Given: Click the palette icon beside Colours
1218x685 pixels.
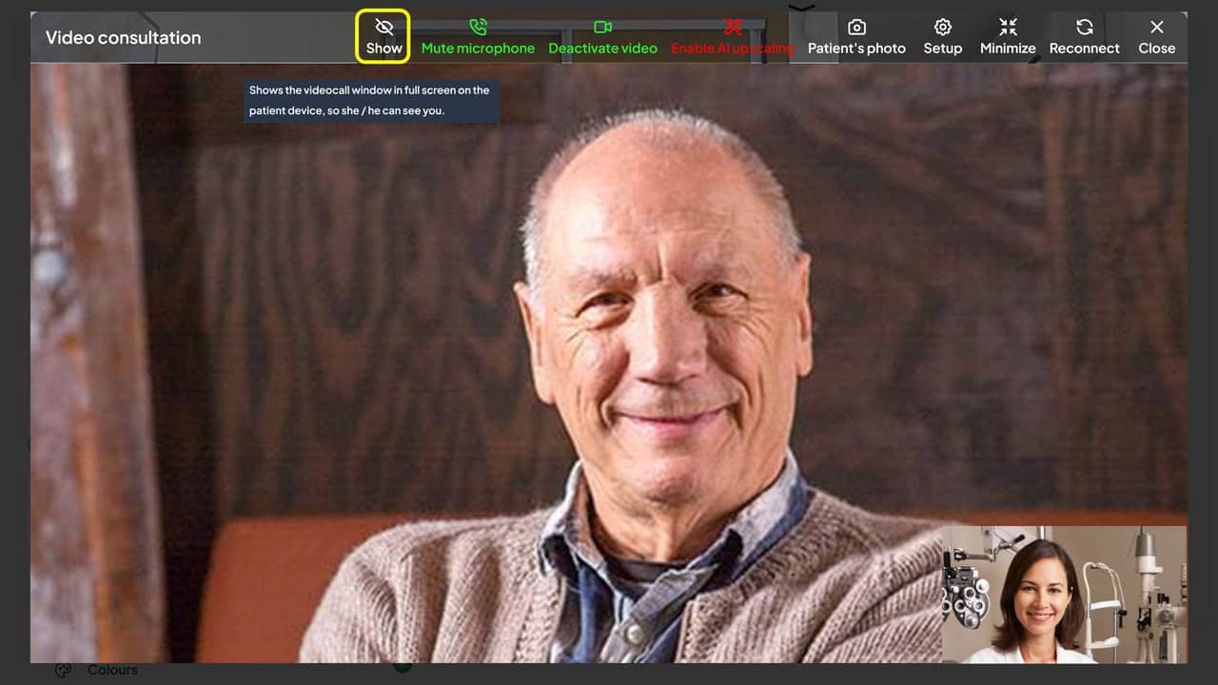Looking at the screenshot, I should click(x=63, y=670).
